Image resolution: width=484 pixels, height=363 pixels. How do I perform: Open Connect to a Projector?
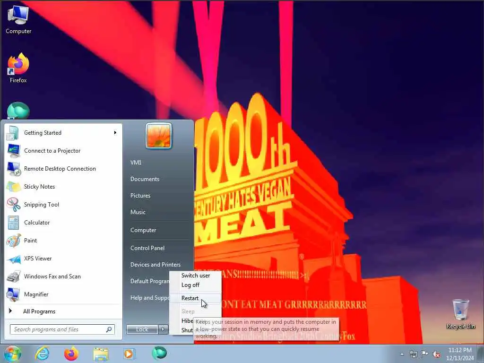coord(64,151)
